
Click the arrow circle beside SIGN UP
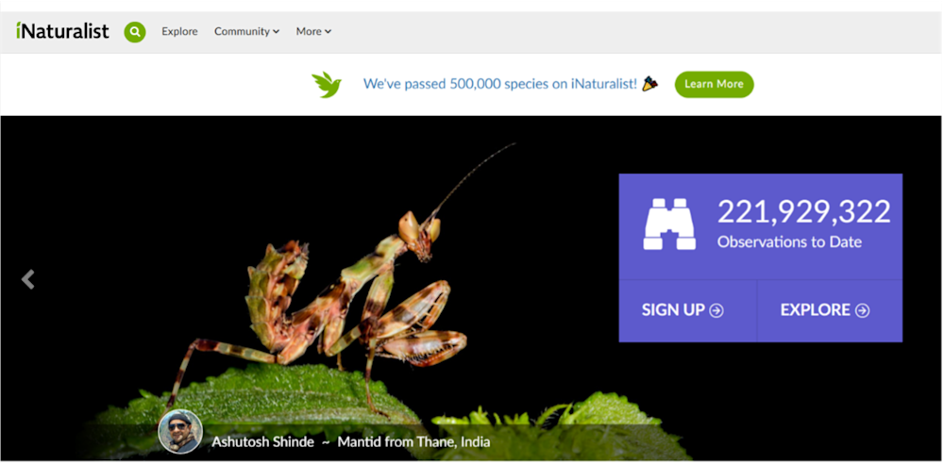[x=716, y=310]
